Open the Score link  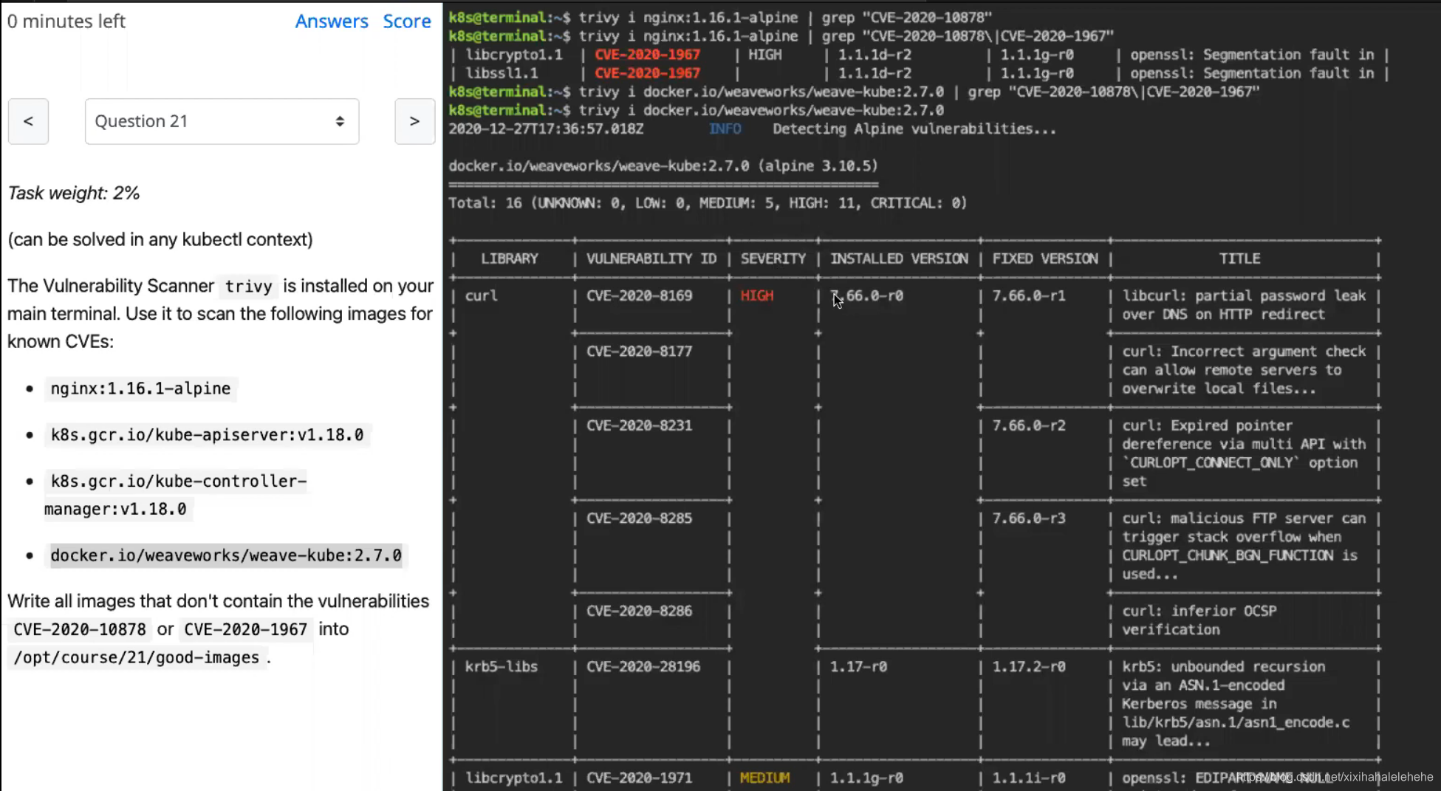(407, 21)
